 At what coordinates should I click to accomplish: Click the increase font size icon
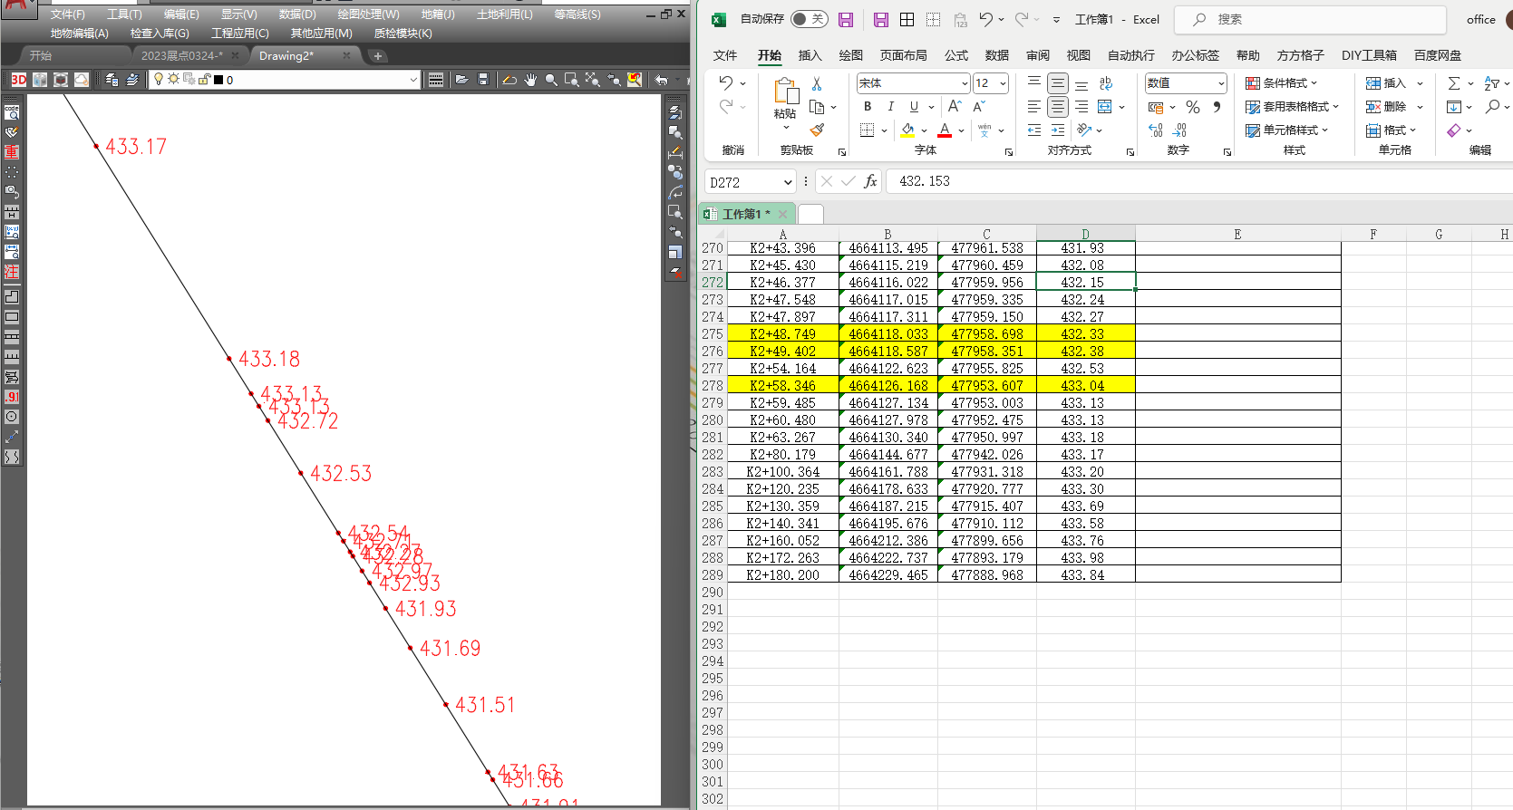[x=955, y=107]
